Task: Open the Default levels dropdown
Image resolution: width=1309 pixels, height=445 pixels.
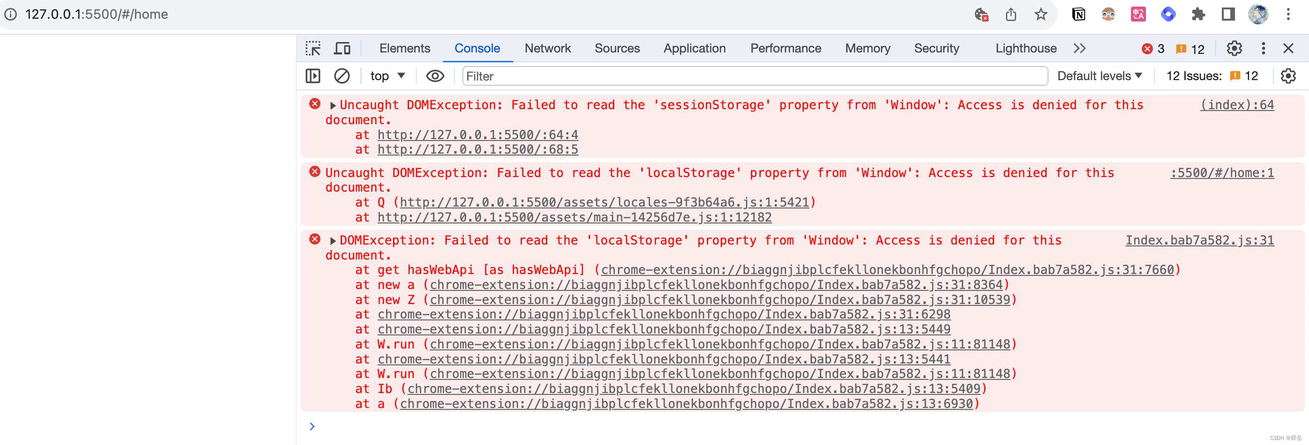Action: point(1100,76)
